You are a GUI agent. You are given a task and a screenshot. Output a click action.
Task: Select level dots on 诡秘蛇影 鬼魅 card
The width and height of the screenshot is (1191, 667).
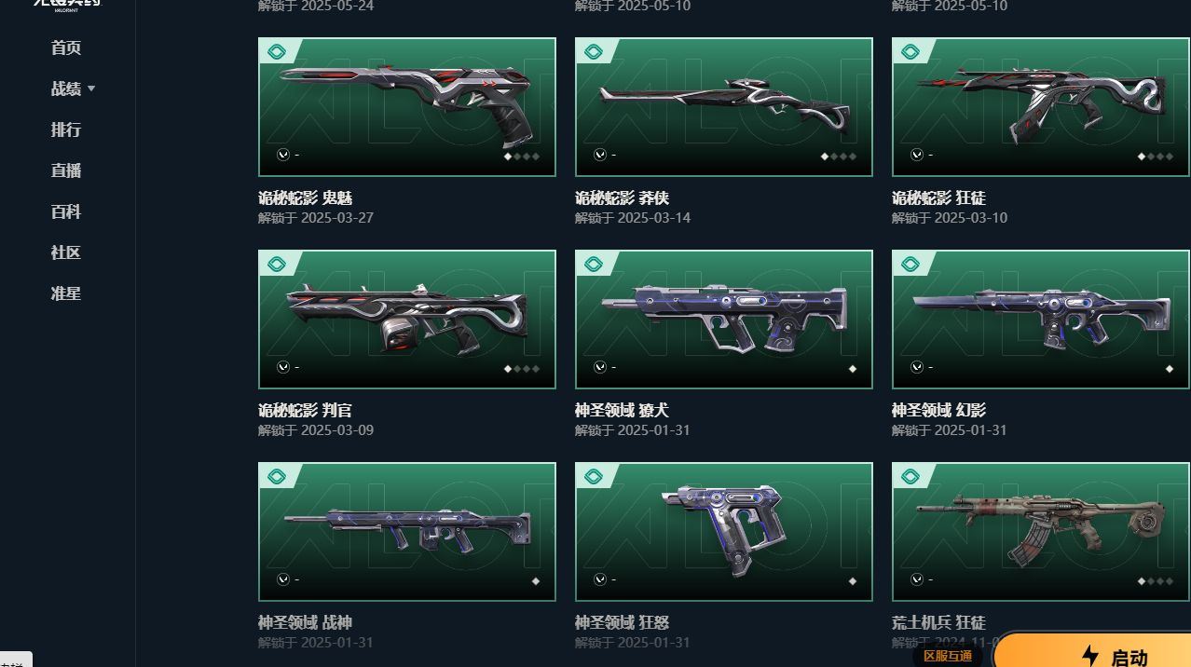522,156
